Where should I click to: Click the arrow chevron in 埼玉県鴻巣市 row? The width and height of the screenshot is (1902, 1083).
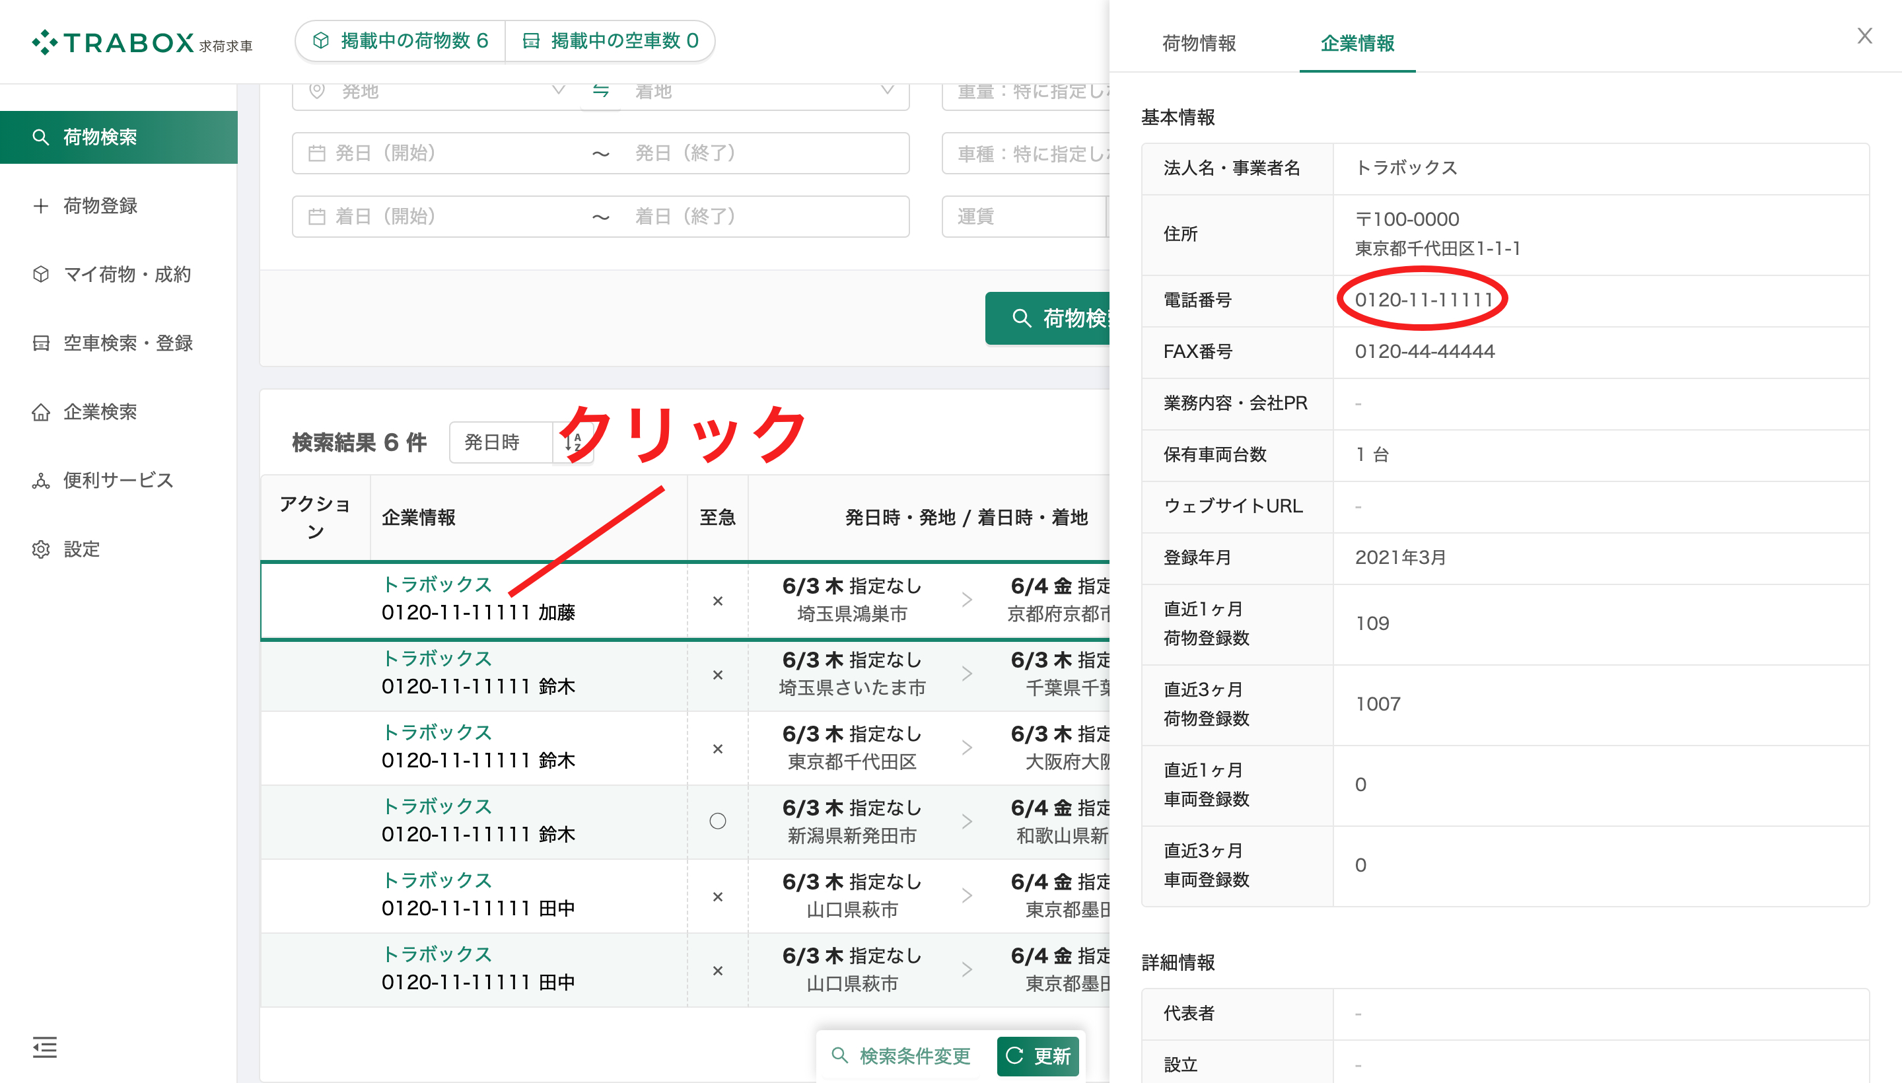[967, 600]
